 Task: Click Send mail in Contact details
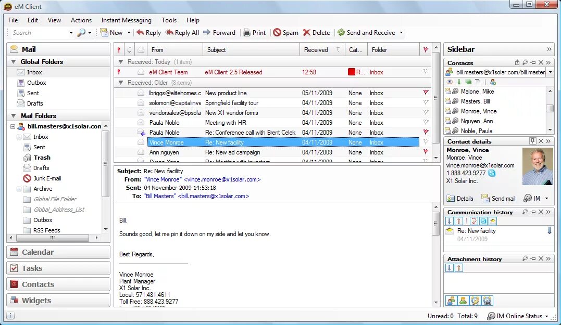[498, 198]
